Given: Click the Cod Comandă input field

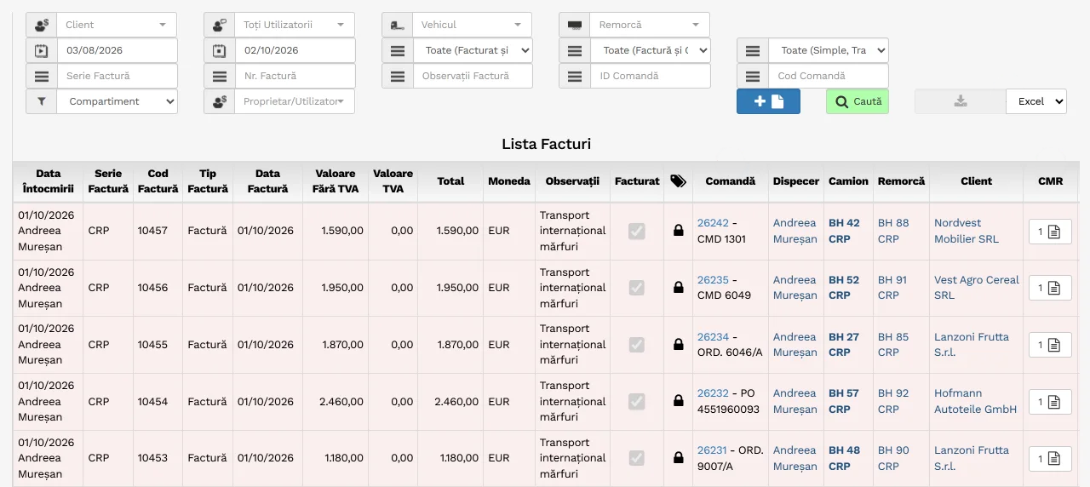Looking at the screenshot, I should tap(828, 76).
